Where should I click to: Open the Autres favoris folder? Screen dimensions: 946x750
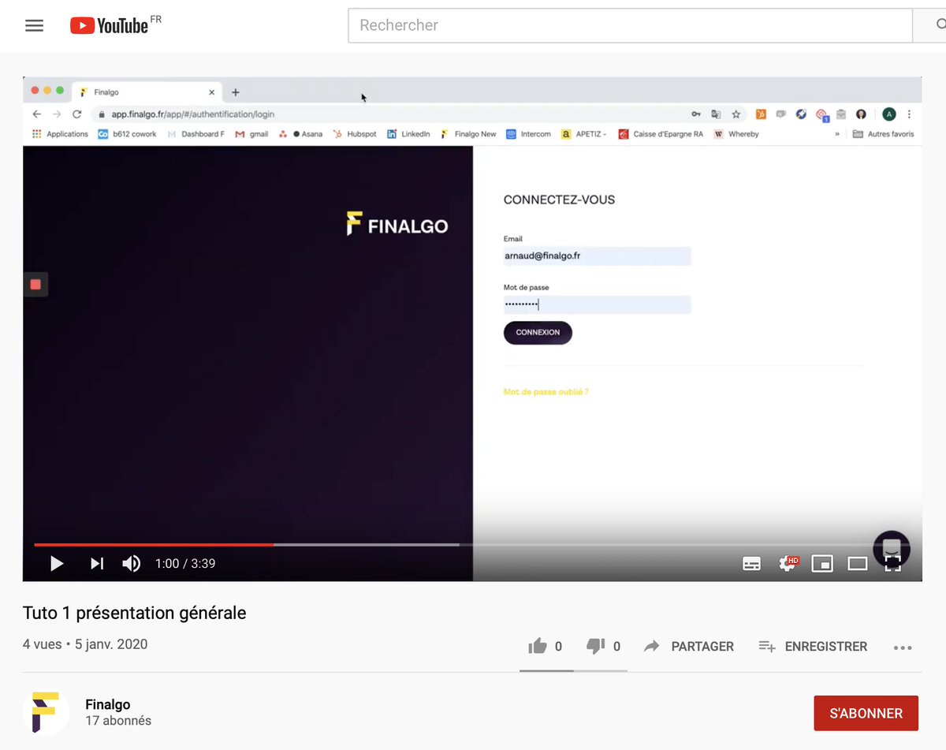[x=883, y=134]
